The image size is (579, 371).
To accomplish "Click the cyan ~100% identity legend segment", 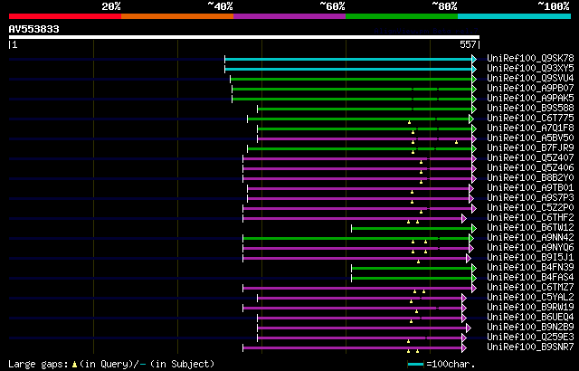I will (515, 16).
